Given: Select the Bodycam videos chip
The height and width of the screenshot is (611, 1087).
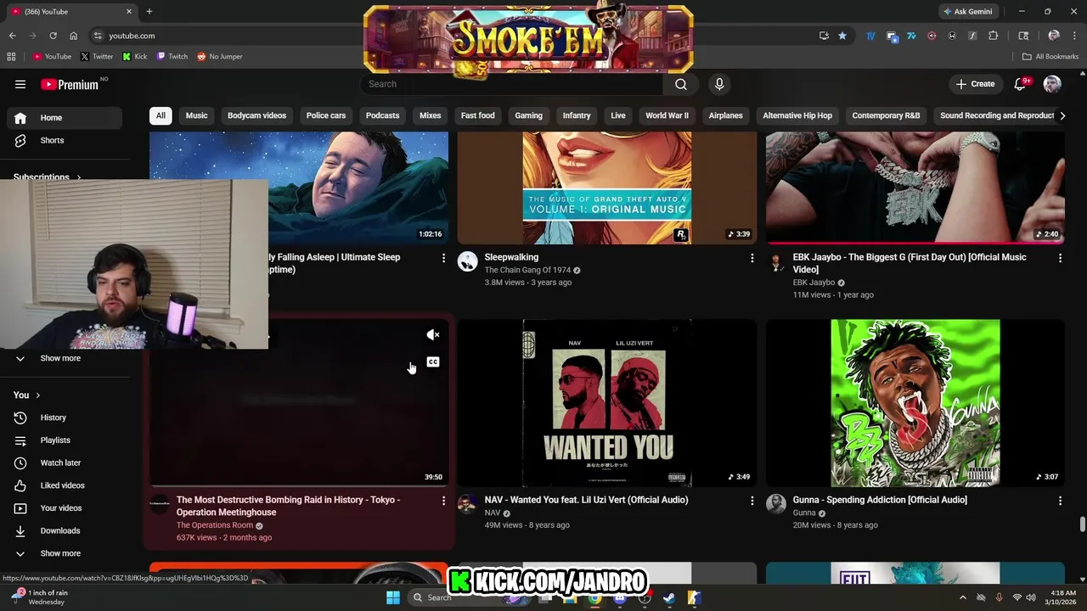Looking at the screenshot, I should point(256,115).
